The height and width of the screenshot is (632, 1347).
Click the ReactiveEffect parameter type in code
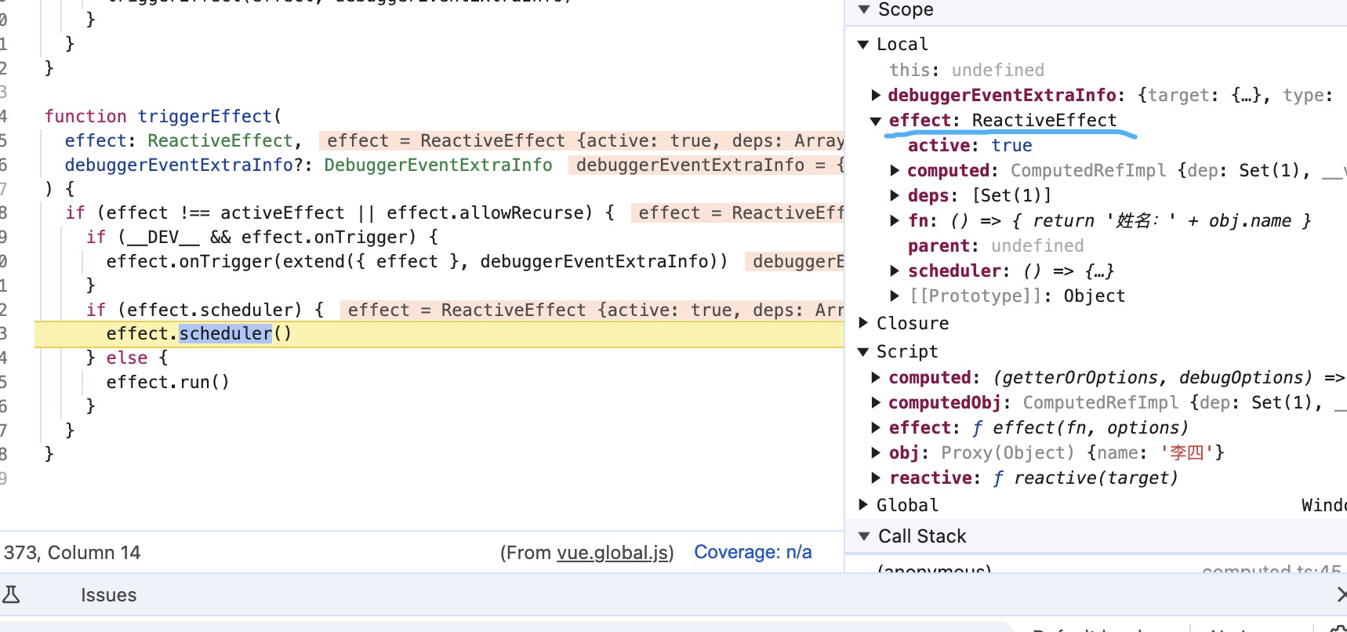click(220, 141)
